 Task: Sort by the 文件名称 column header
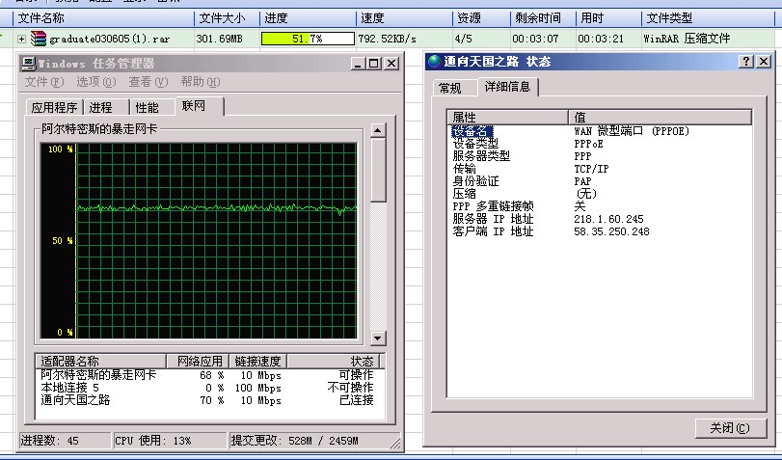tap(104, 18)
